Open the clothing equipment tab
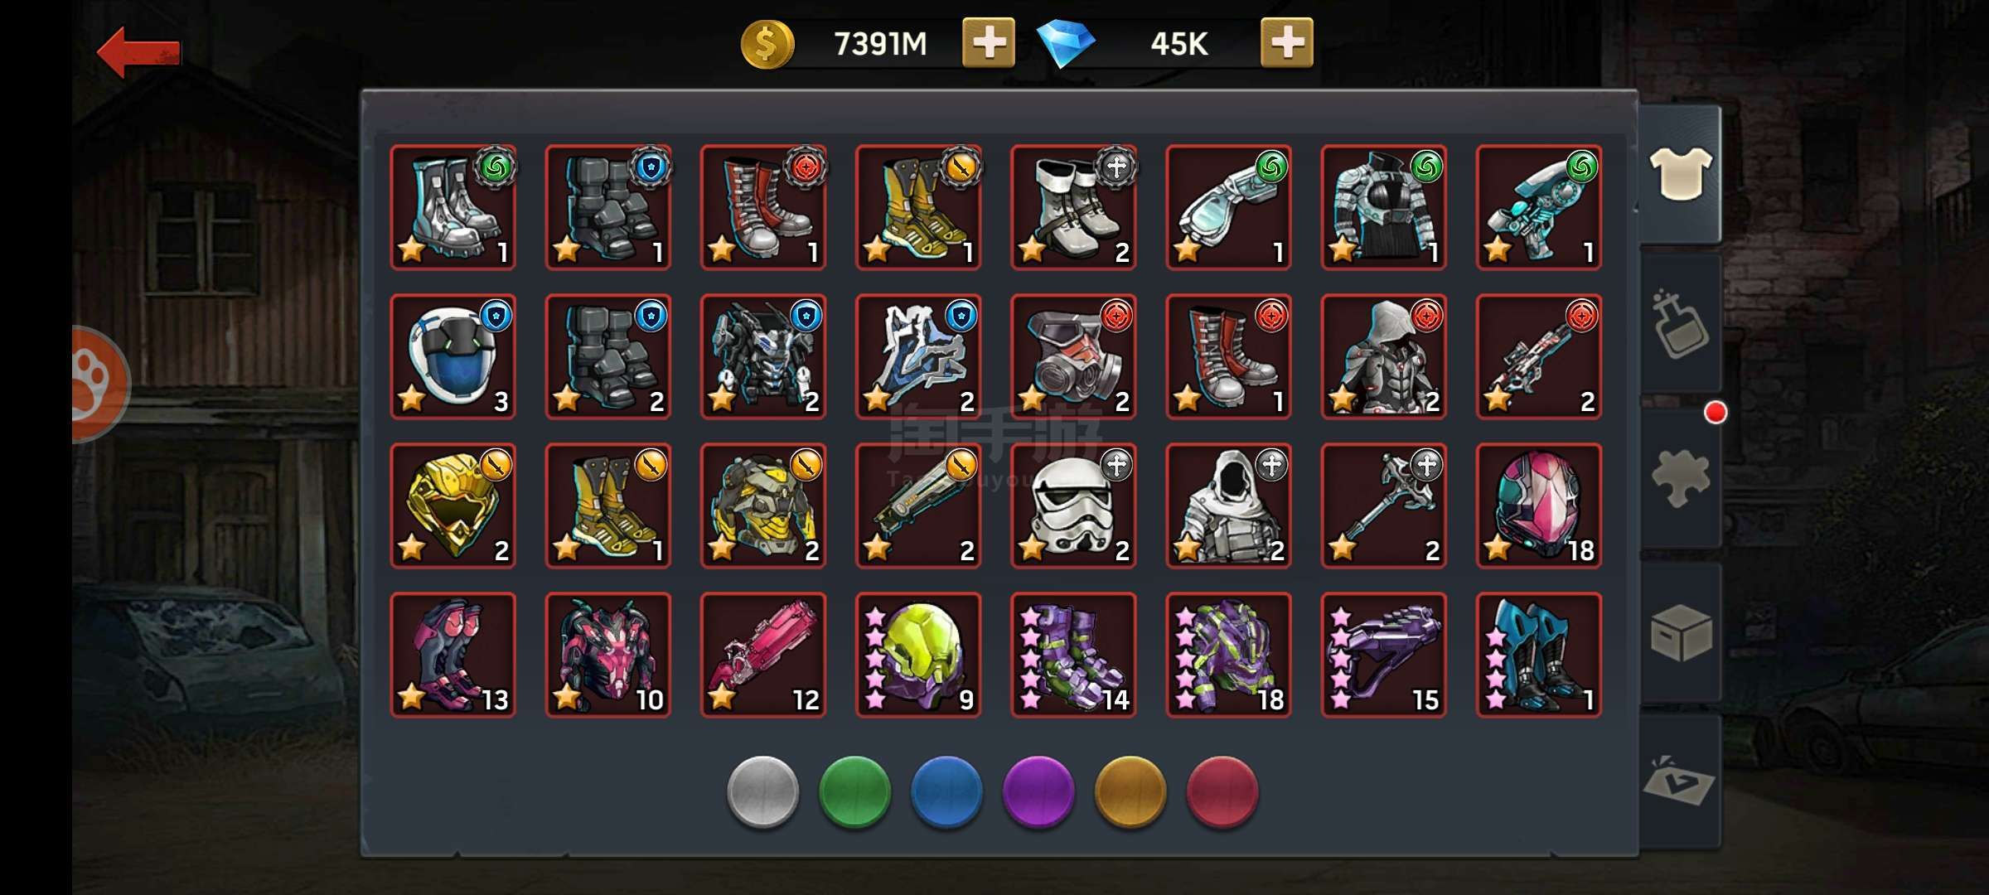The width and height of the screenshot is (1989, 895). coord(1680,174)
